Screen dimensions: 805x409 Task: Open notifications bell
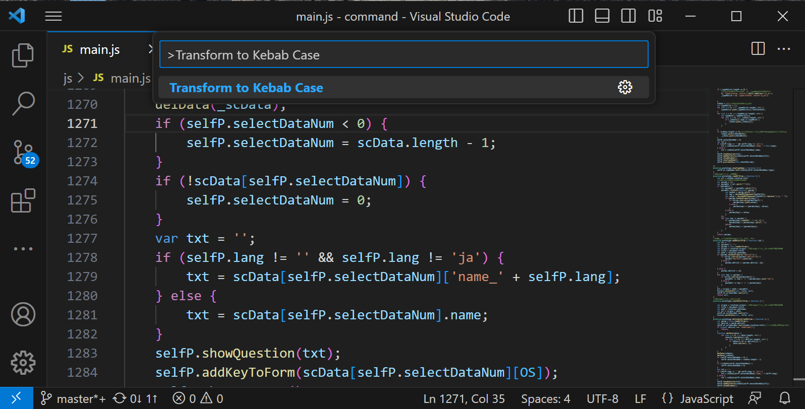point(785,398)
